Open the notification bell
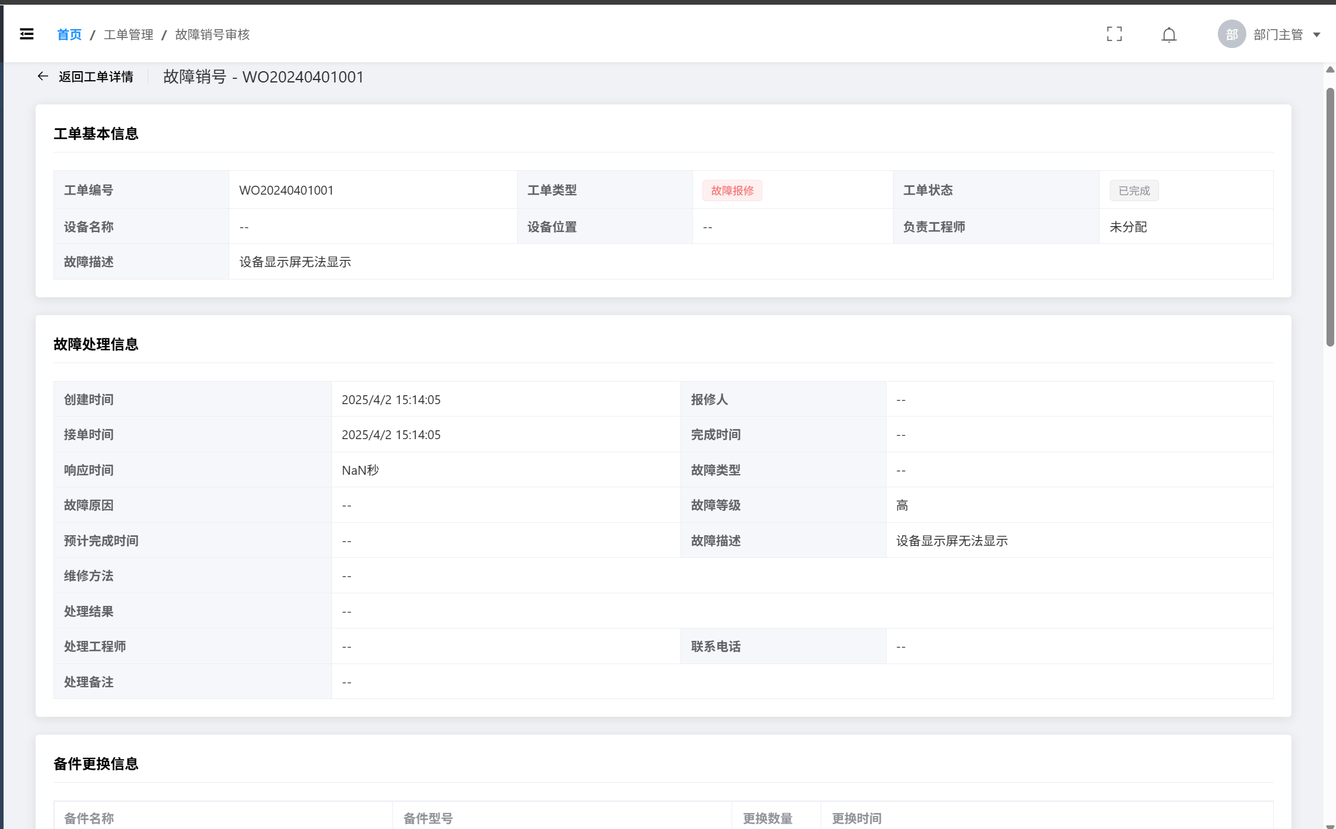This screenshot has height=829, width=1336. click(1169, 35)
